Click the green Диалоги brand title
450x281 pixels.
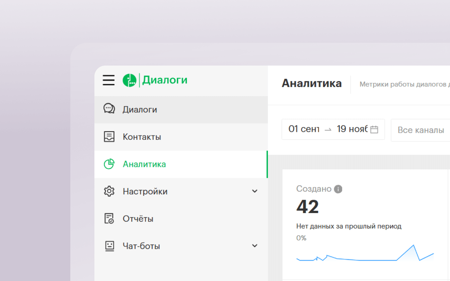(x=165, y=80)
